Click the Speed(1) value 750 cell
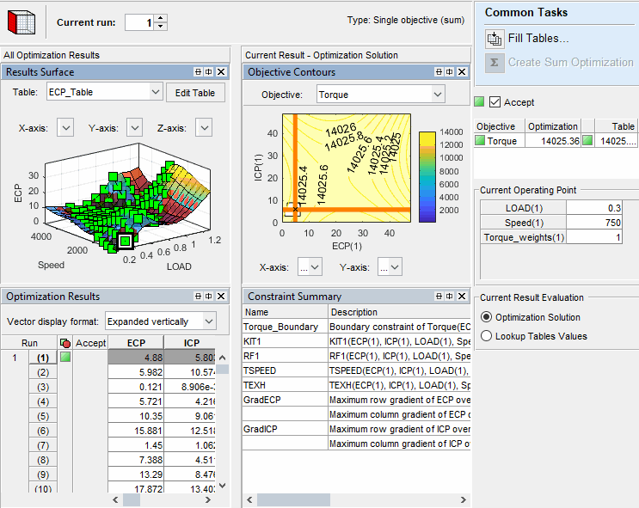 click(593, 223)
